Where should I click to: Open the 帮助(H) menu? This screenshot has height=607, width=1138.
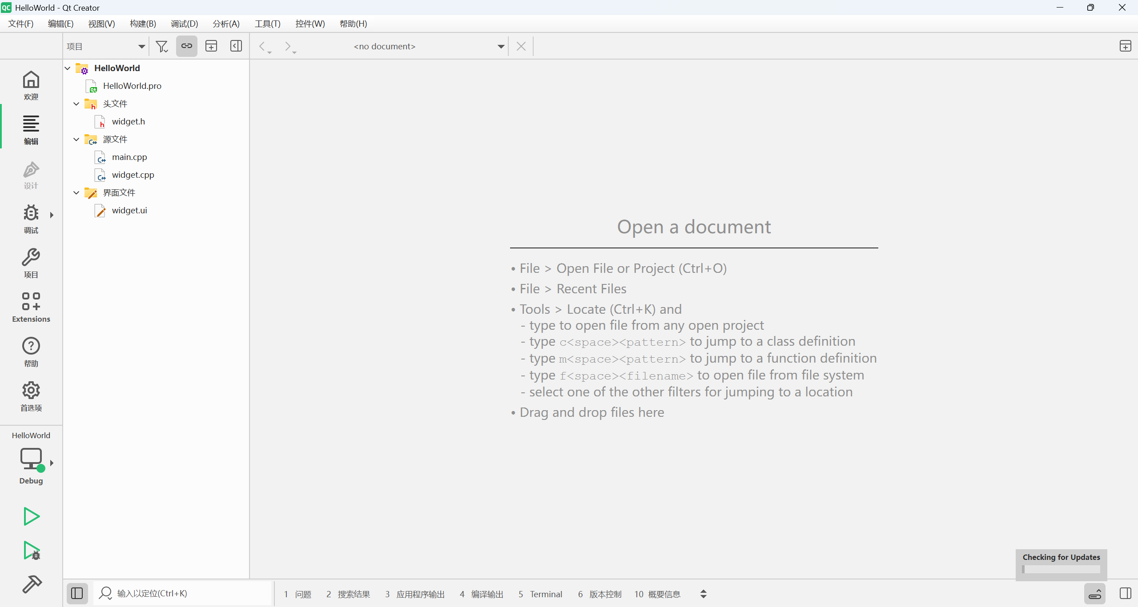[x=353, y=24]
